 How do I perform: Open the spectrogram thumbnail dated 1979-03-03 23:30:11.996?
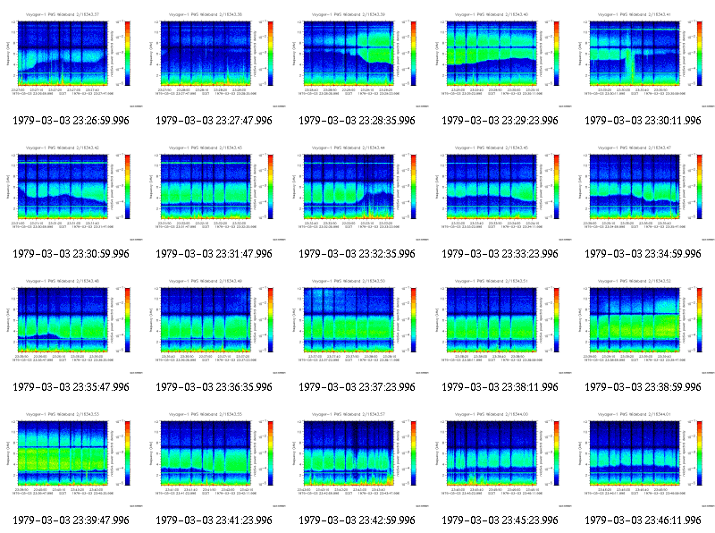[x=643, y=59]
